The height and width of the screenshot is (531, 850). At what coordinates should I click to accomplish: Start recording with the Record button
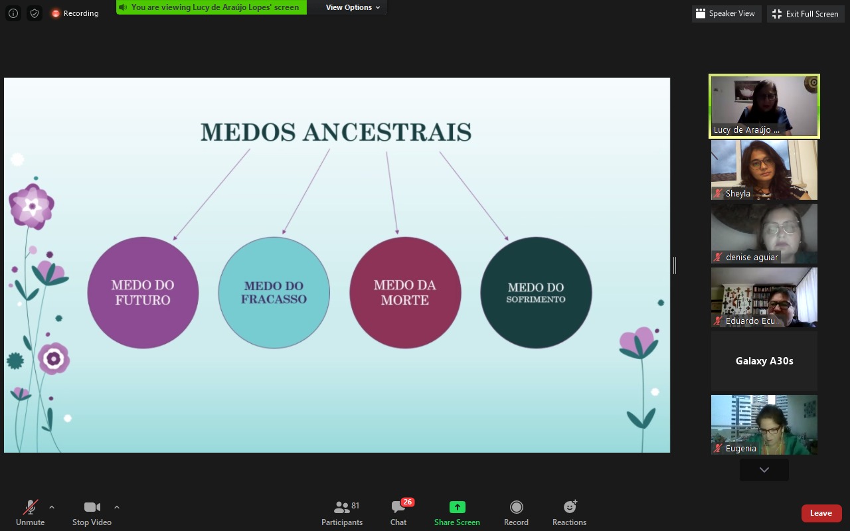coord(516,513)
